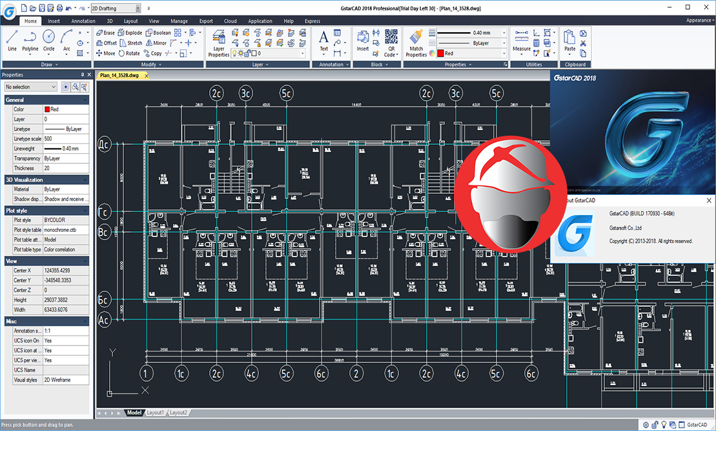The width and height of the screenshot is (716, 456).
Task: Toggle the layer lock icon
Action: click(247, 54)
